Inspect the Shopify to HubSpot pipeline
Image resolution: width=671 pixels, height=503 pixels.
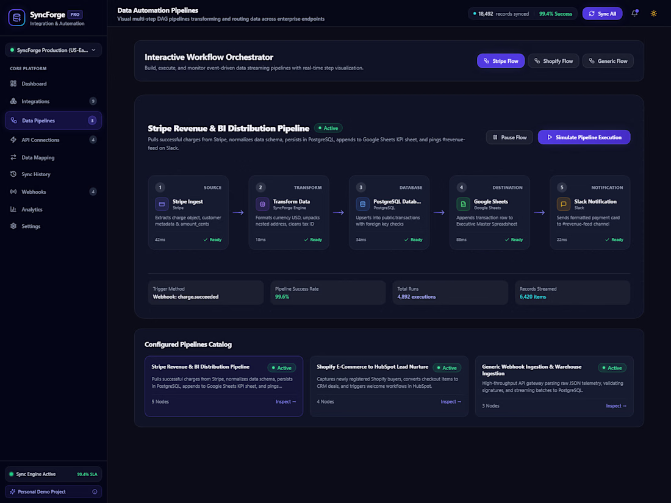[x=451, y=402]
